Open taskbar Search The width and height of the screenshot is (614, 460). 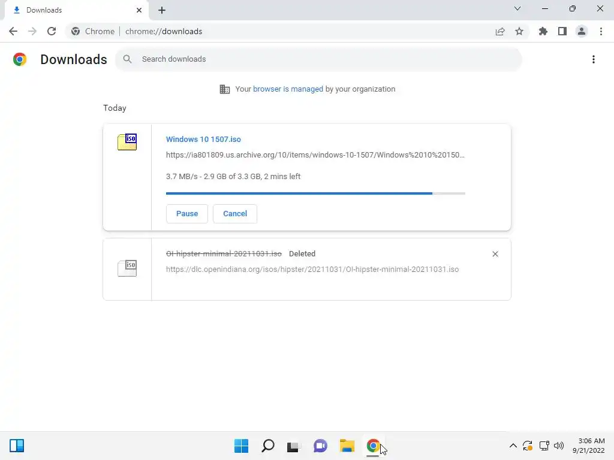click(x=268, y=446)
